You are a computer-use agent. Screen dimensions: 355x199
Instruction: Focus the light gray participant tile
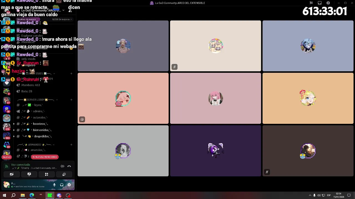(x=123, y=151)
